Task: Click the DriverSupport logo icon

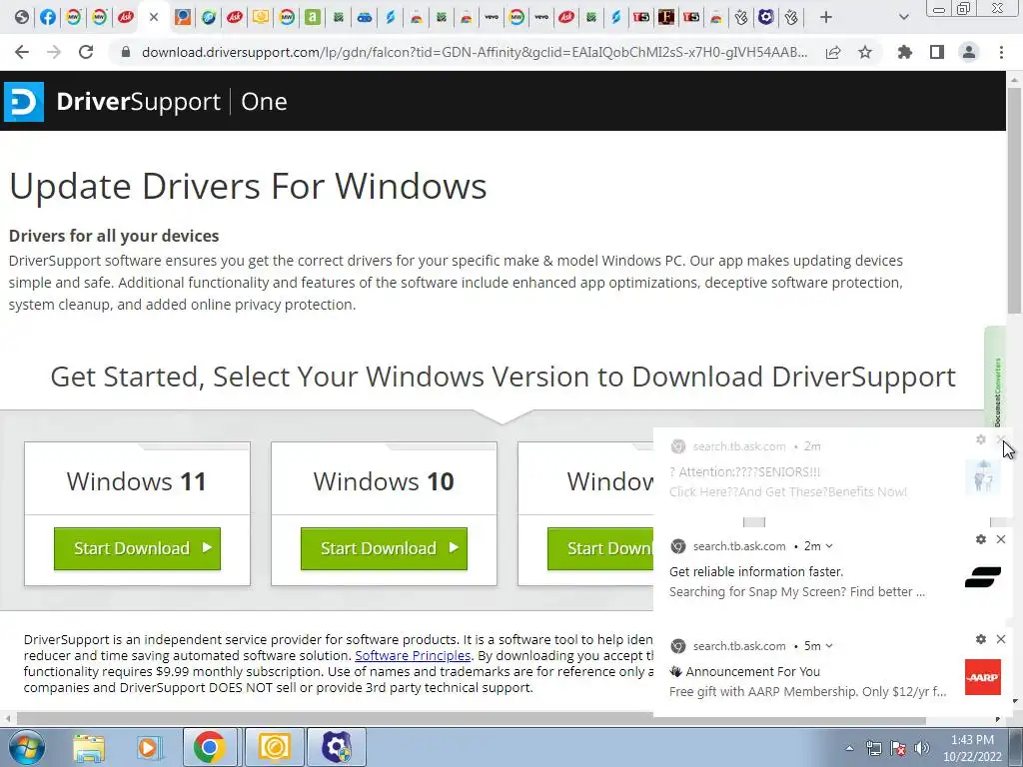Action: pyautogui.click(x=24, y=102)
